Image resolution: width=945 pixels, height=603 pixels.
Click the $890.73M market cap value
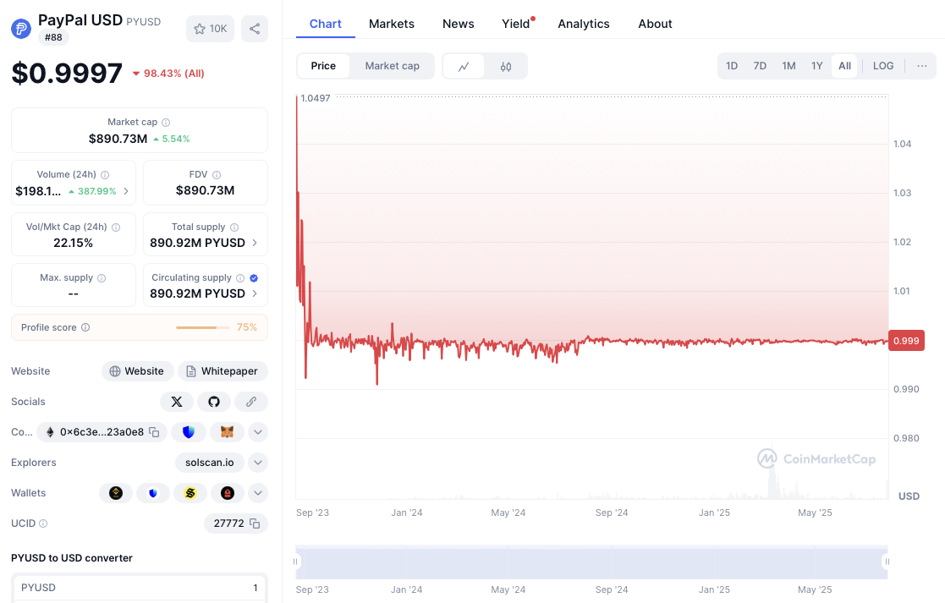(118, 140)
